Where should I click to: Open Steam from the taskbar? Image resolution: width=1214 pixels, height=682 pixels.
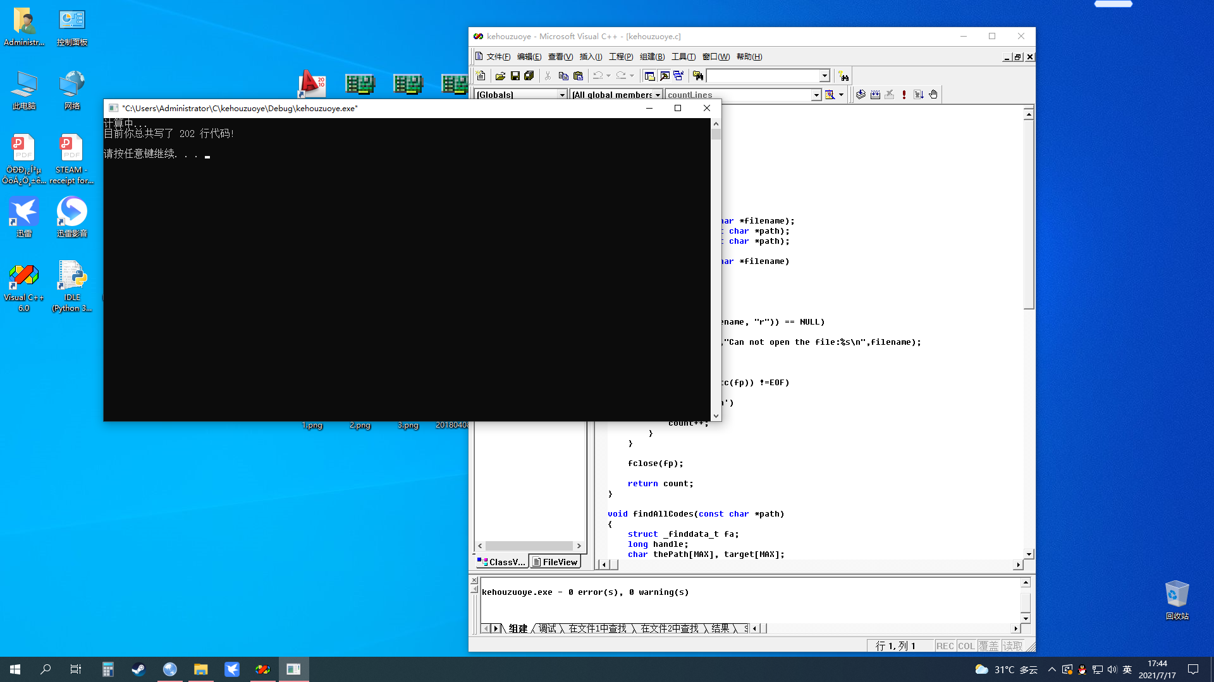point(138,669)
